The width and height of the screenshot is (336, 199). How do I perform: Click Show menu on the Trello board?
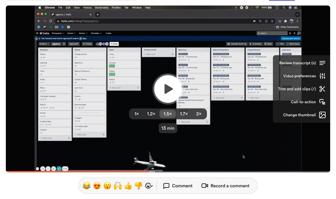click(293, 44)
